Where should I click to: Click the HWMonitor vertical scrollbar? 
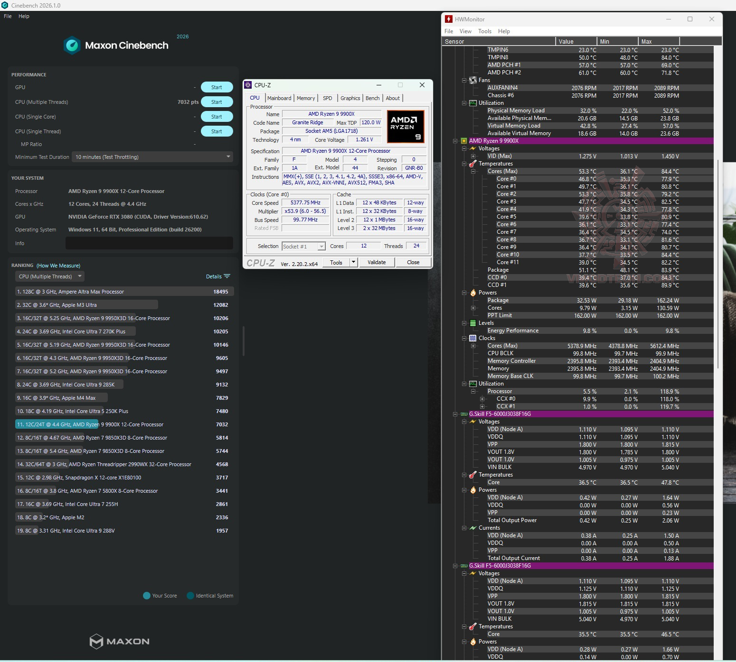[x=718, y=265]
